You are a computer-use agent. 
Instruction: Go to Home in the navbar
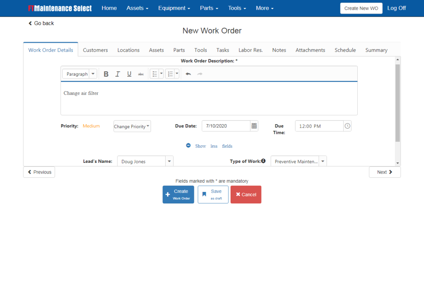pyautogui.click(x=109, y=8)
